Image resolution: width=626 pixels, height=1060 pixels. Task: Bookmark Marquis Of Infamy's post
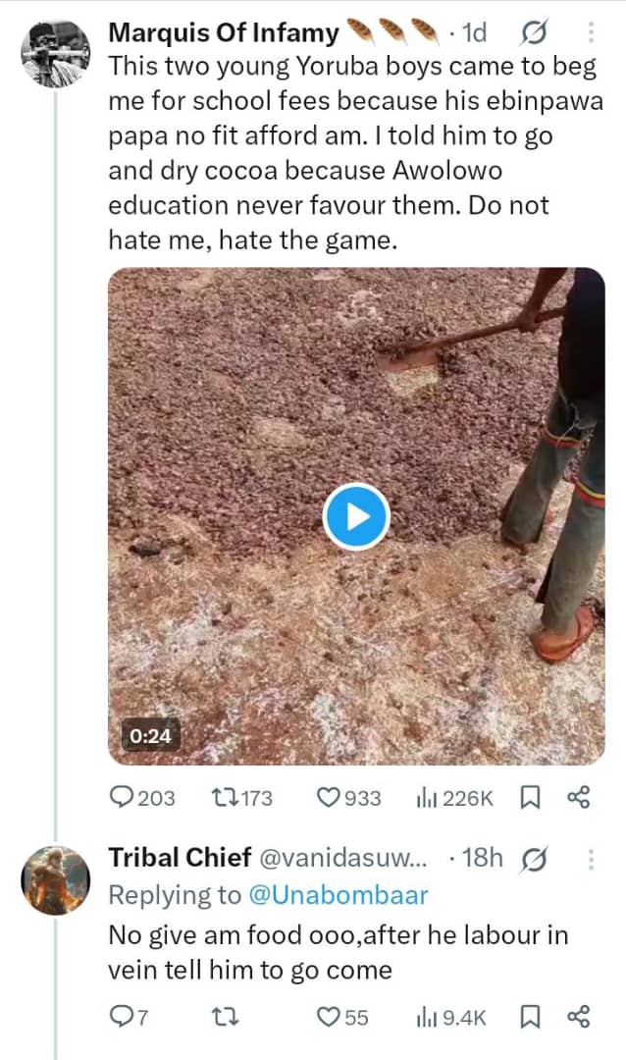[x=530, y=798]
